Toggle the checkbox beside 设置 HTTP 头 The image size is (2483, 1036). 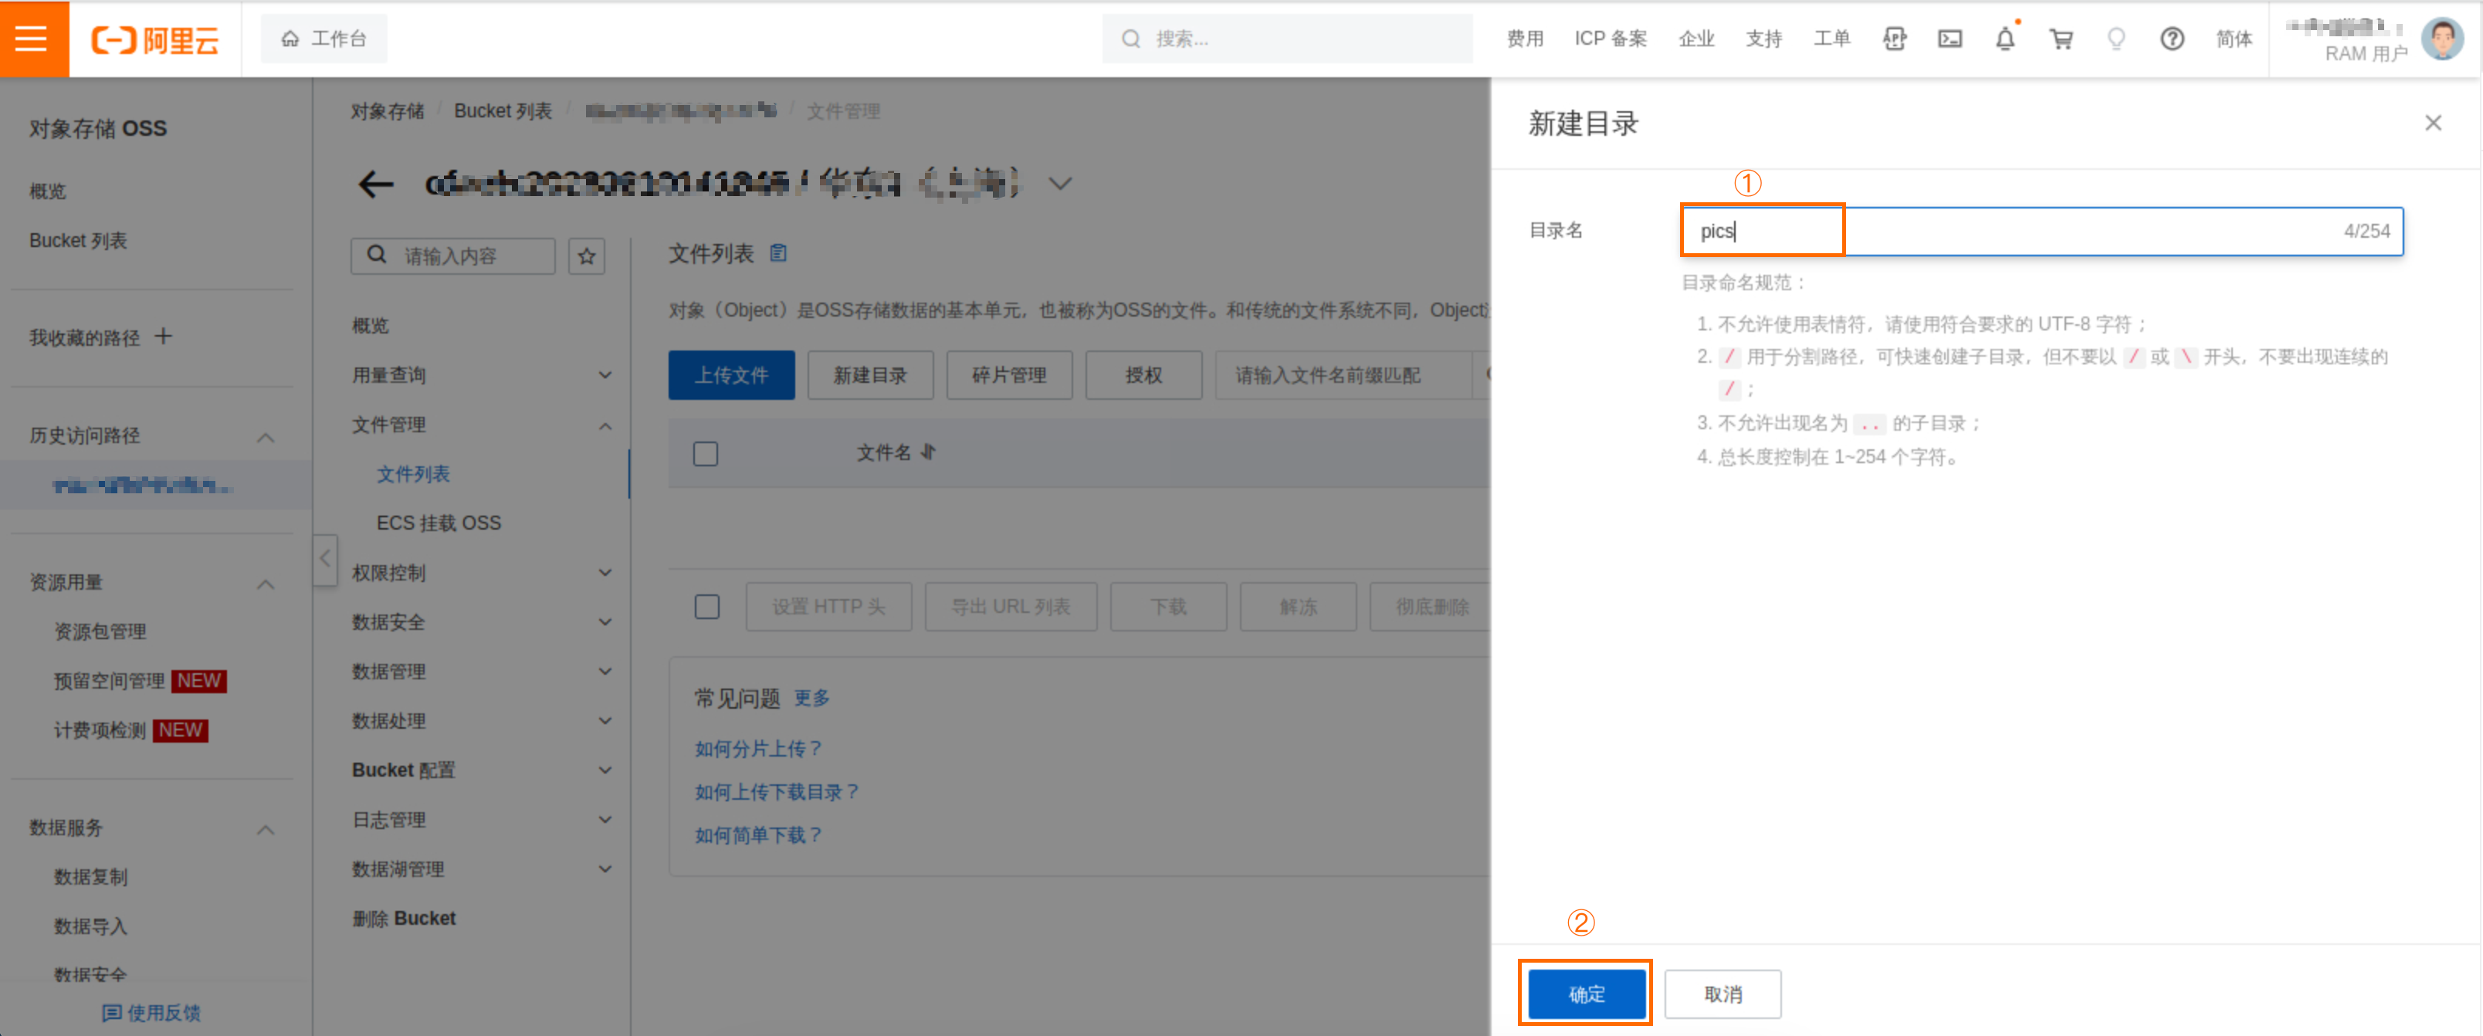[706, 606]
